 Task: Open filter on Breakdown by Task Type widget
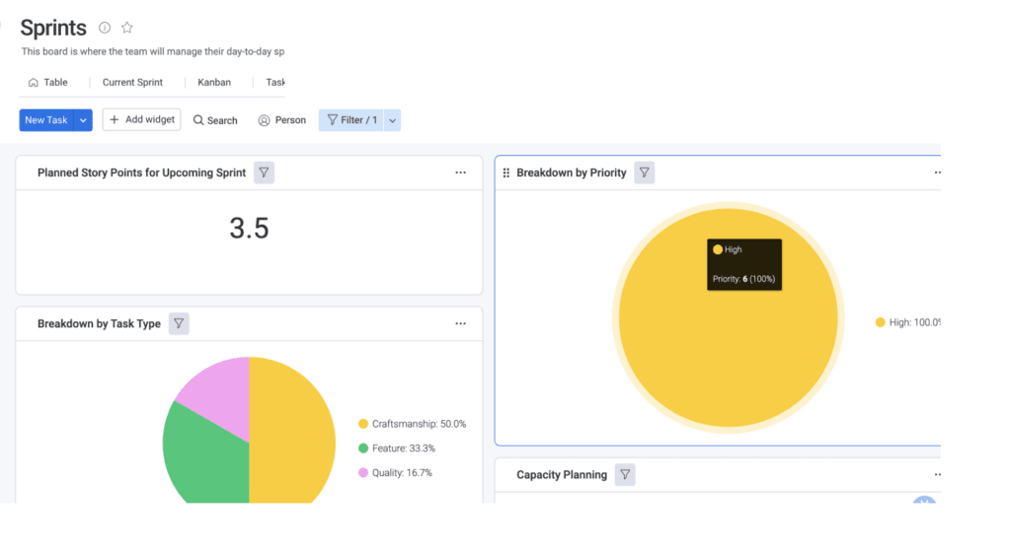[179, 323]
